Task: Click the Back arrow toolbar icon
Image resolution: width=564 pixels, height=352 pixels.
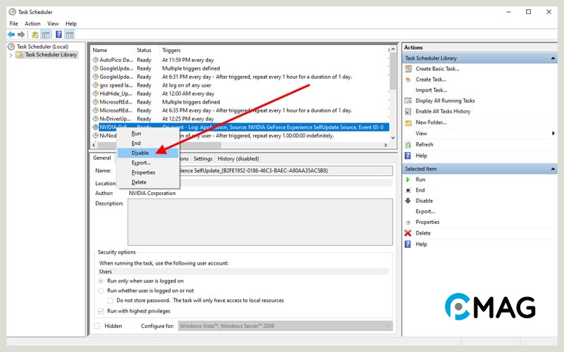Action: click(x=11, y=34)
